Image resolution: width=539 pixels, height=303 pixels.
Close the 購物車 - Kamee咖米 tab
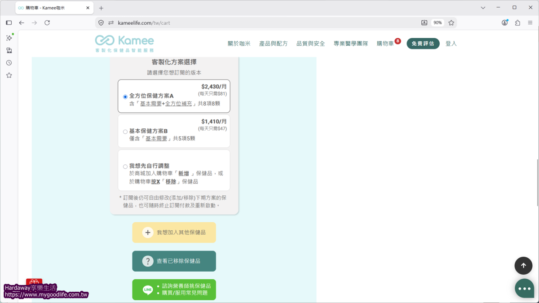(x=88, y=8)
